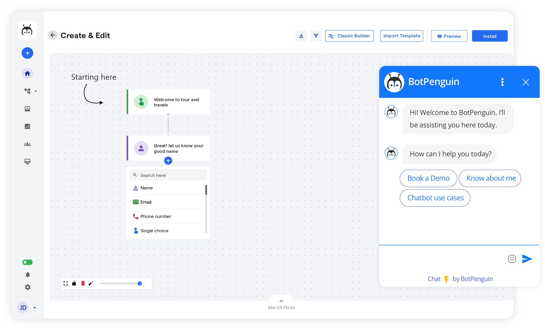The width and height of the screenshot is (545, 330).
Task: Toggle the green enable switch at bottom left
Action: (28, 263)
